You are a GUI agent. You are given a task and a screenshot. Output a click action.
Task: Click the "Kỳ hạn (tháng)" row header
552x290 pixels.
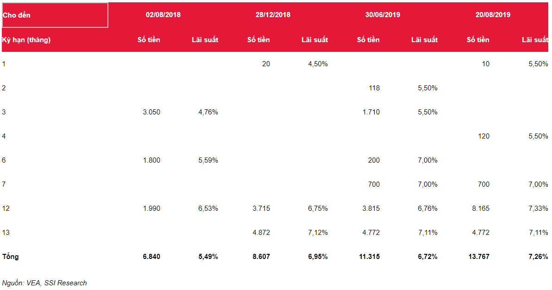point(26,40)
